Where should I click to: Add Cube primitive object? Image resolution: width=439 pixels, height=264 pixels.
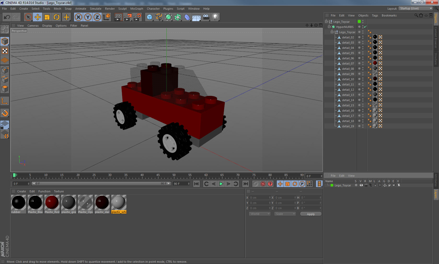tap(149, 17)
